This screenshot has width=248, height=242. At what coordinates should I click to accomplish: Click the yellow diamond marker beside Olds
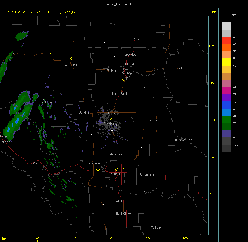click(112, 120)
